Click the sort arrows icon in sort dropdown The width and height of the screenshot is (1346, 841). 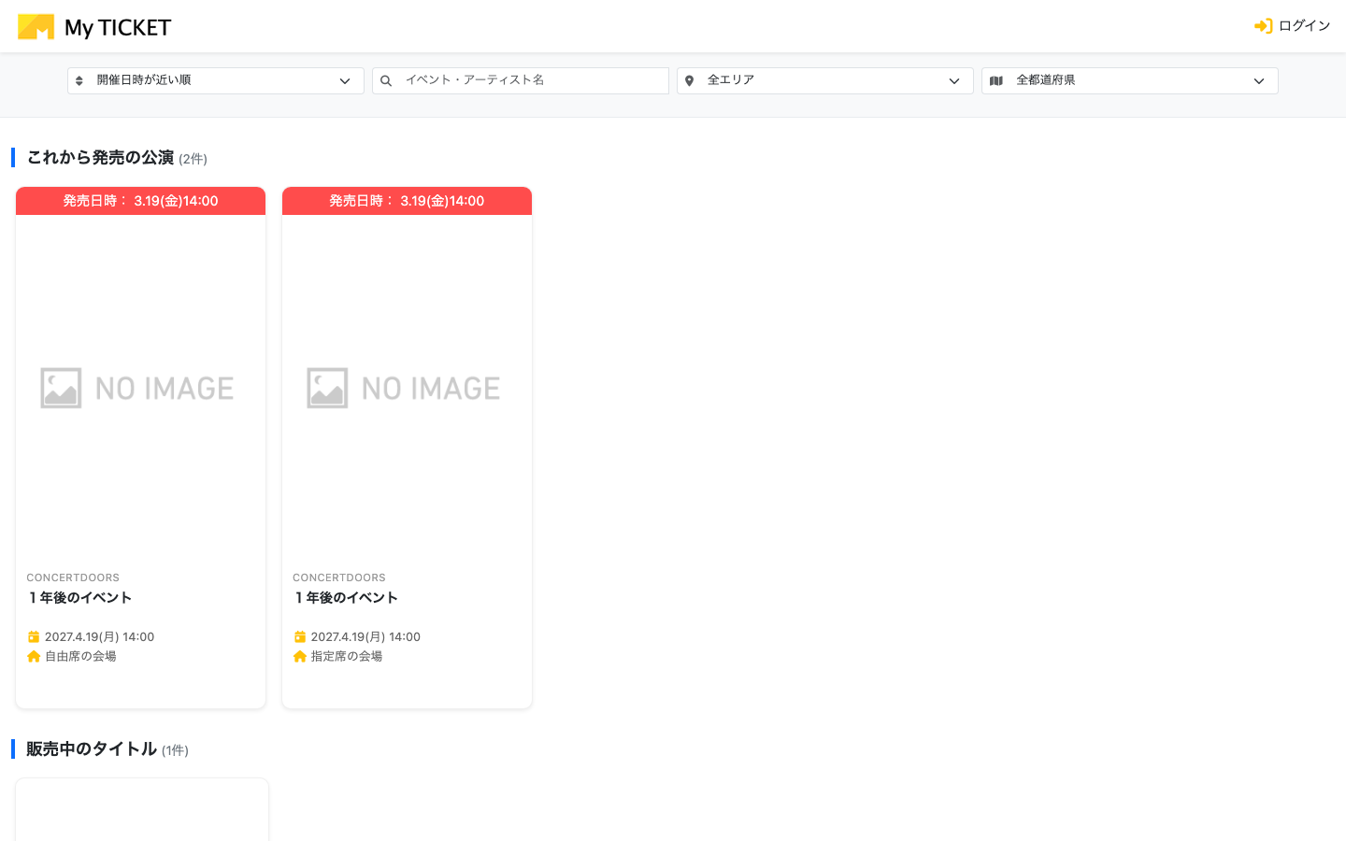coord(79,81)
